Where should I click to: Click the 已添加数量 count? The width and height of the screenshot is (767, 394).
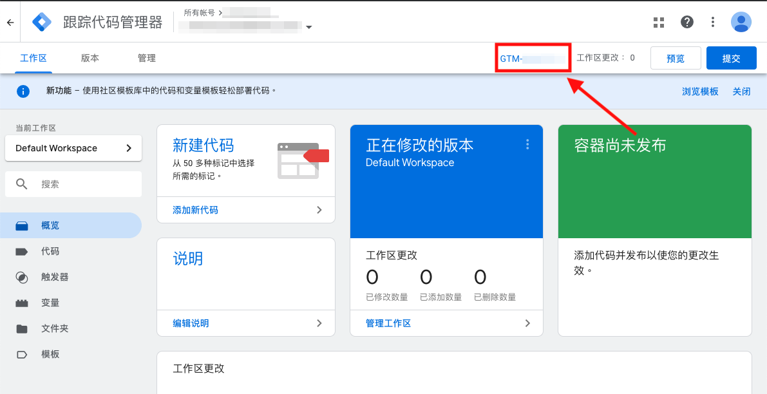pyautogui.click(x=426, y=277)
